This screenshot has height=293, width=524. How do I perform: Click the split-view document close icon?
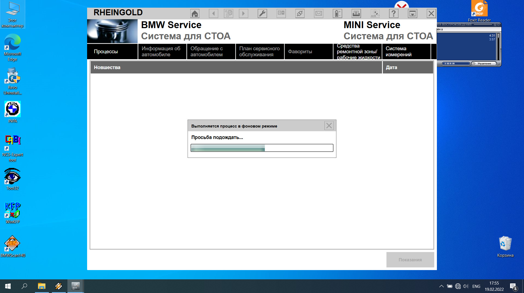click(281, 13)
